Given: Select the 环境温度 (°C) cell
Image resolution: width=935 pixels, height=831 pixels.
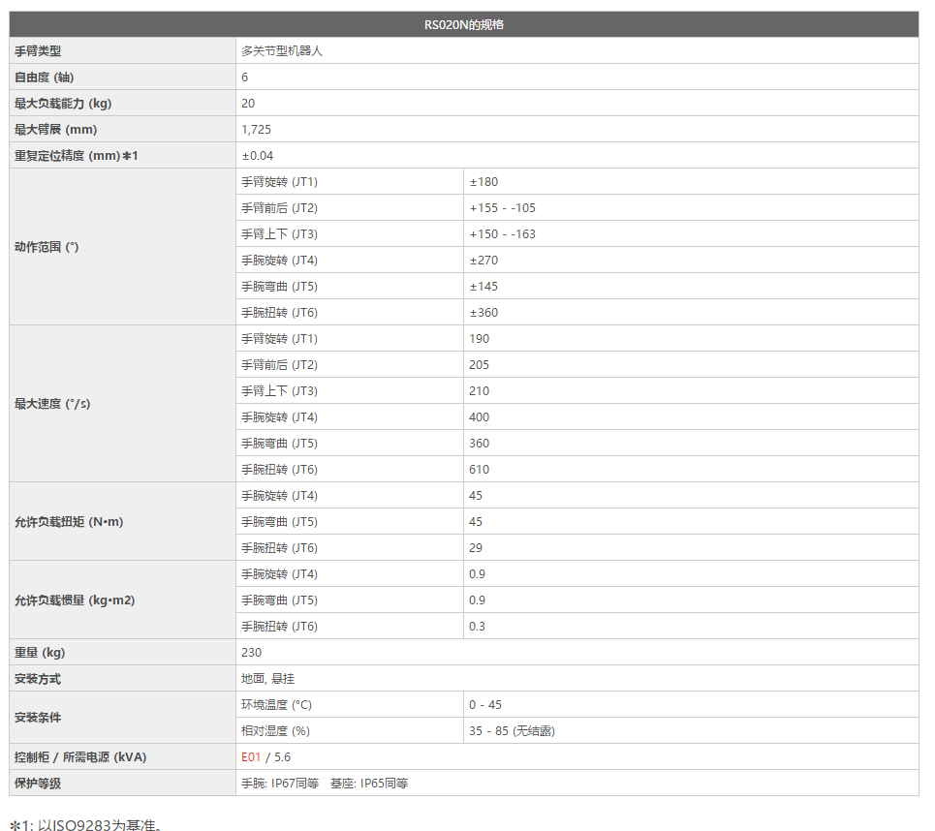Looking at the screenshot, I should tap(276, 704).
